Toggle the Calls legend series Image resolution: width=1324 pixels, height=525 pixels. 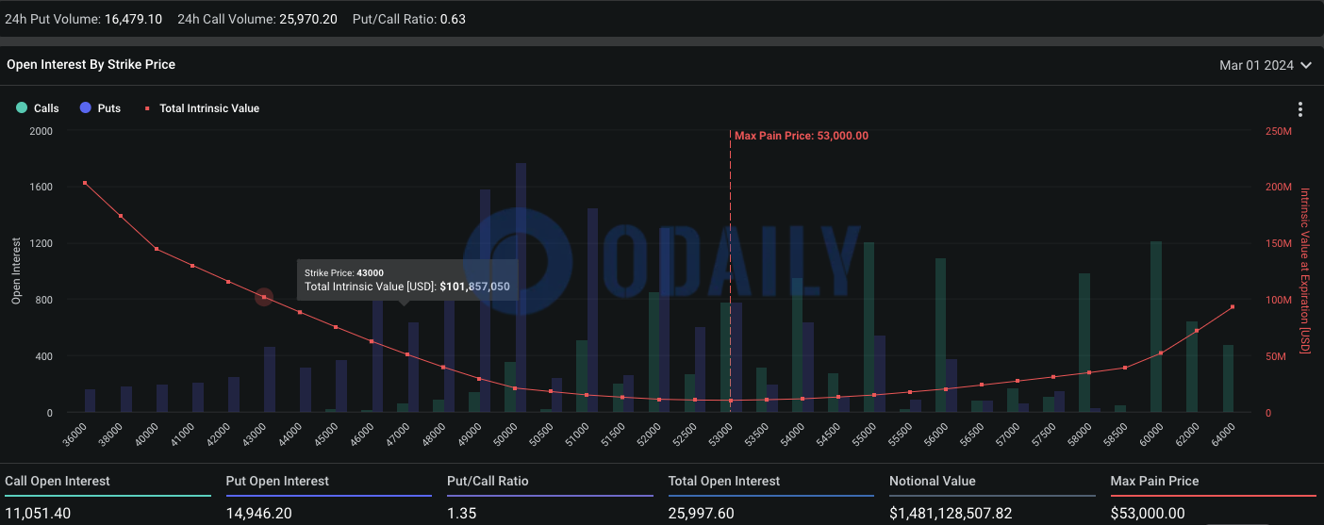click(38, 108)
